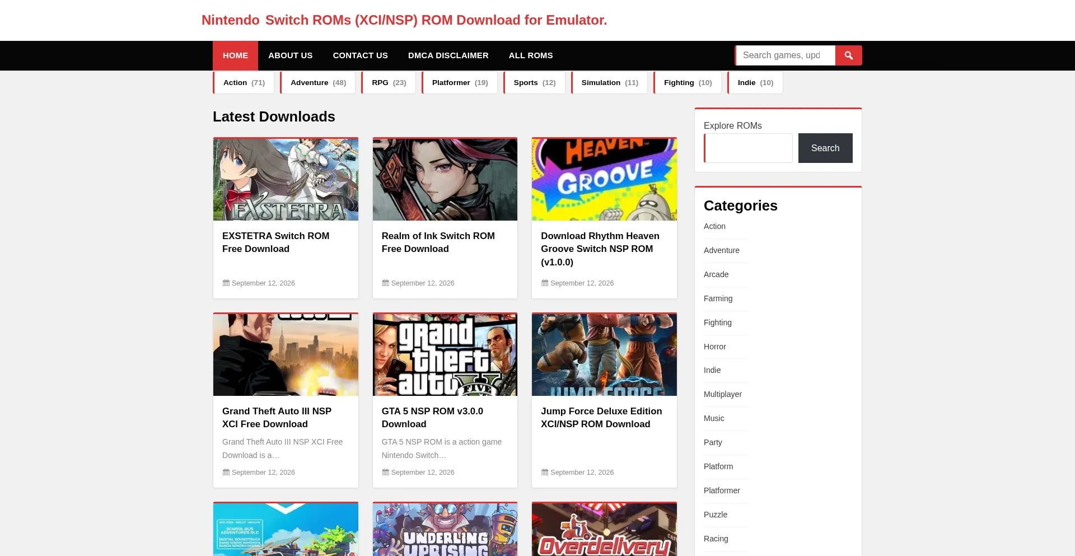Image resolution: width=1075 pixels, height=556 pixels.
Task: Open the HOME nav item
Action: click(x=235, y=55)
